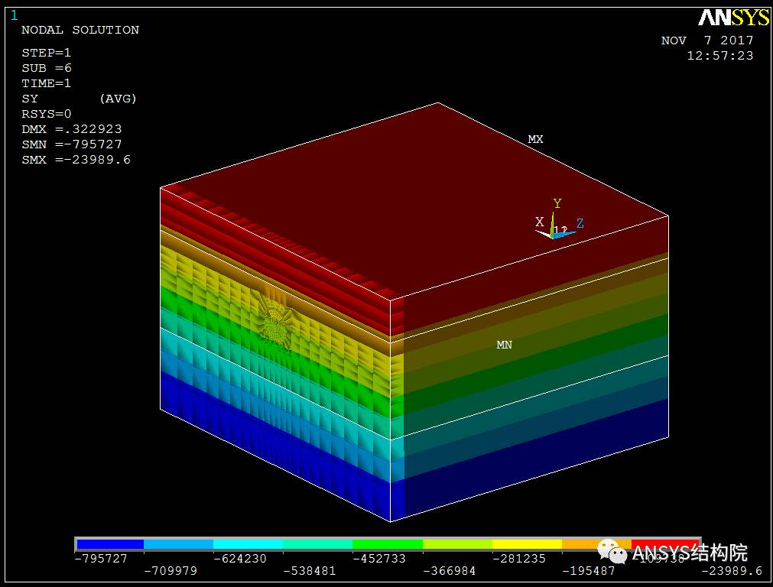Click the MX marker on the model
Screen dimensions: 773x587
[535, 139]
